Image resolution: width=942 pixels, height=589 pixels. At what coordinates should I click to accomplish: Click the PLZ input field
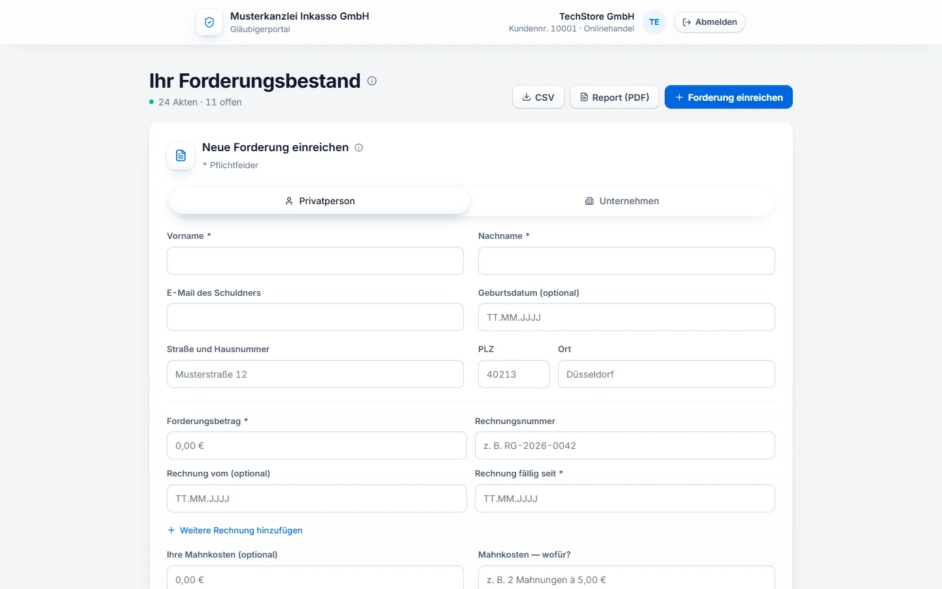click(514, 374)
